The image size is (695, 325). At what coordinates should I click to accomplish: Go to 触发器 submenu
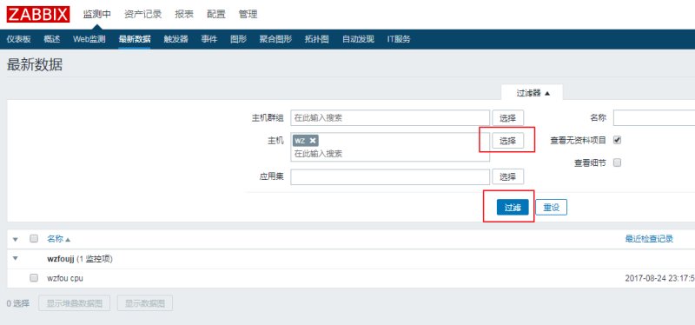[x=176, y=39]
